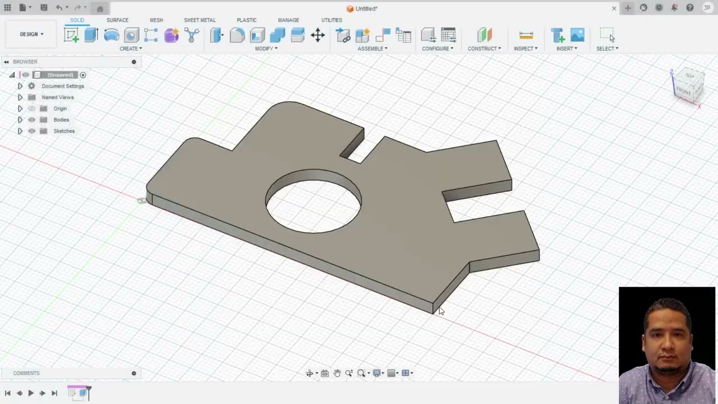Viewport: 718px width, 404px height.
Task: Jump to the timeline end
Action: pos(54,393)
